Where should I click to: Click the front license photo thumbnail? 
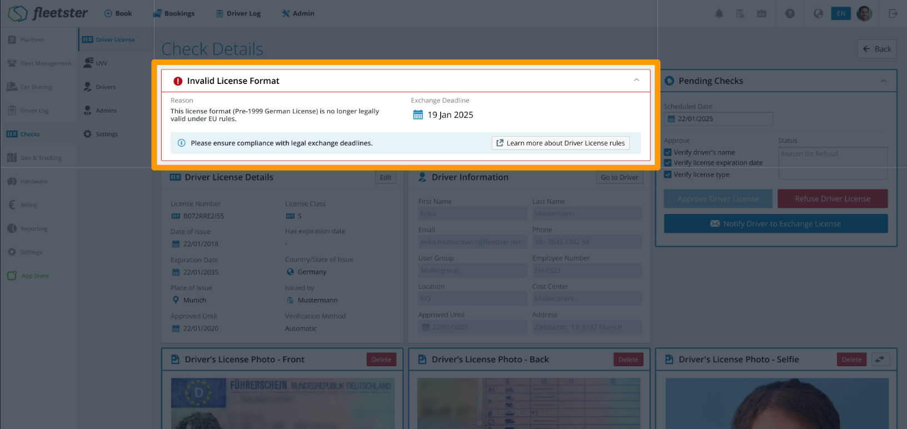pyautogui.click(x=283, y=403)
